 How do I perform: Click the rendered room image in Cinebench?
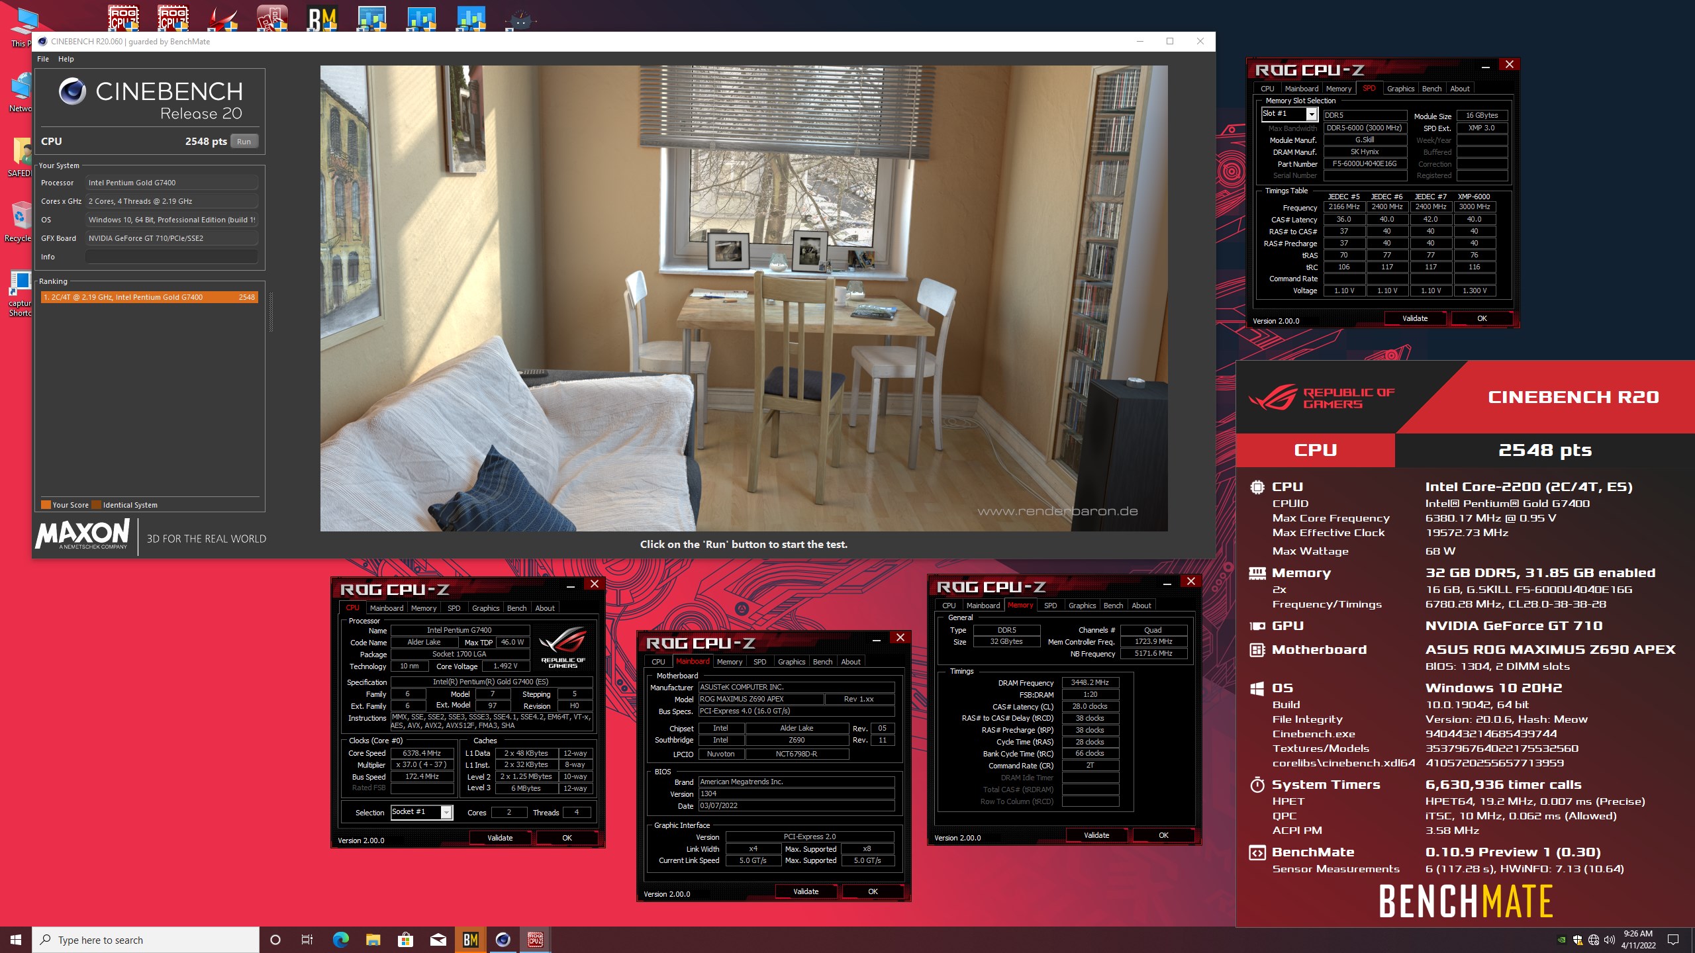[744, 298]
